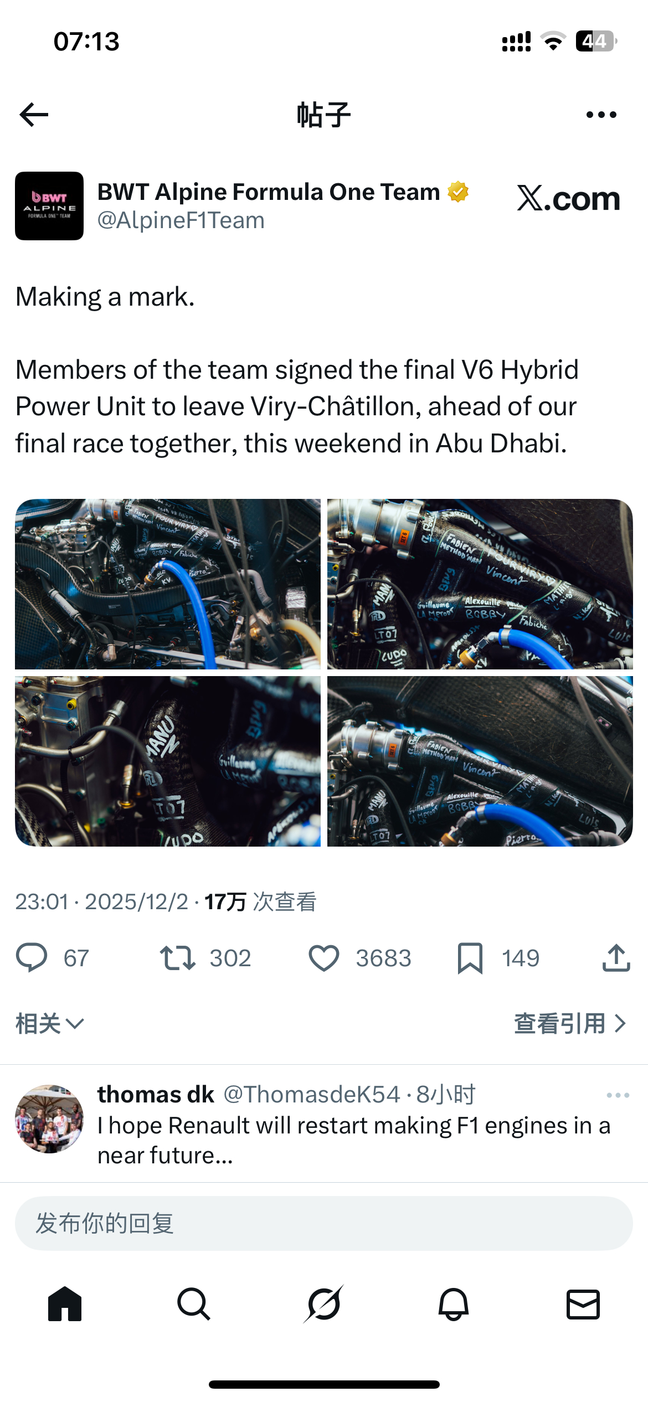The width and height of the screenshot is (648, 1402).
Task: Open notifications bell icon
Action: (x=454, y=1305)
